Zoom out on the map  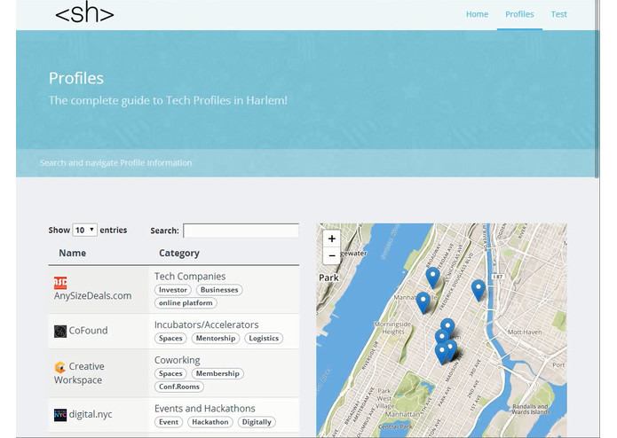[332, 255]
